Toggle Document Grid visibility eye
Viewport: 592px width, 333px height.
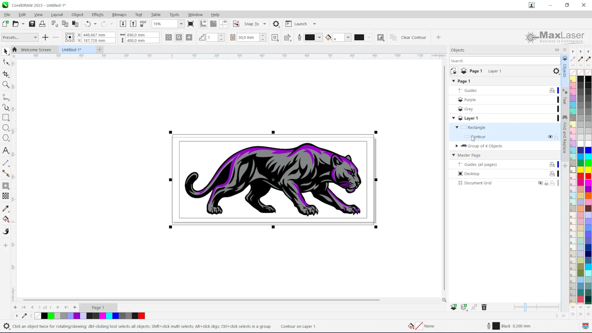pyautogui.click(x=540, y=183)
